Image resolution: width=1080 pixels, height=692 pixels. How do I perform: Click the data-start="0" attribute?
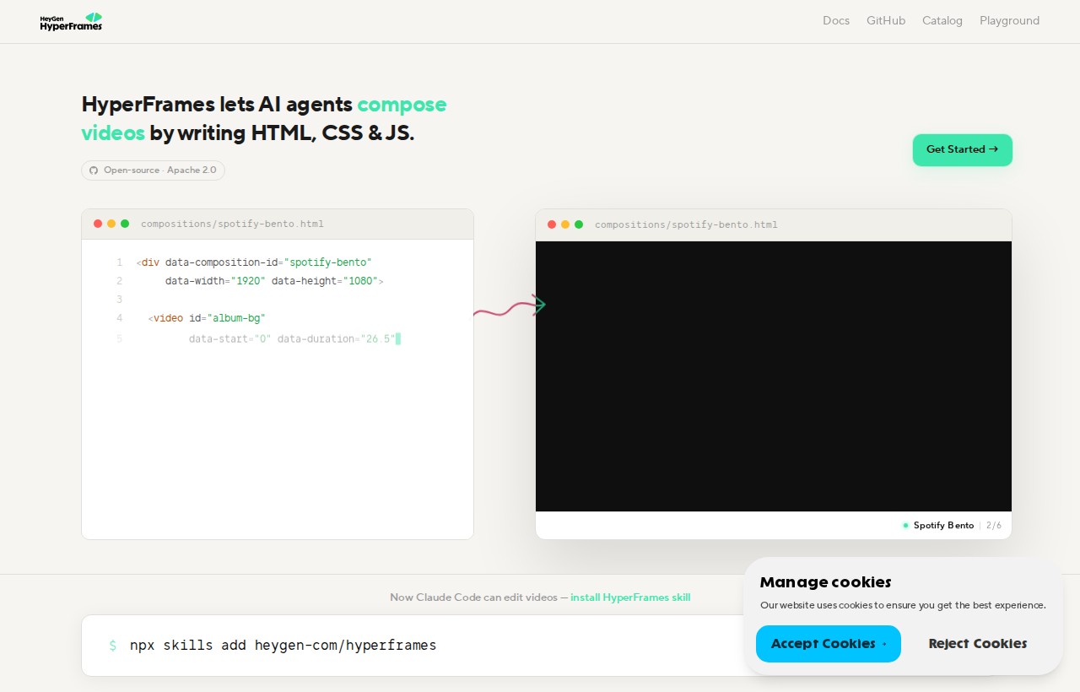(x=230, y=339)
